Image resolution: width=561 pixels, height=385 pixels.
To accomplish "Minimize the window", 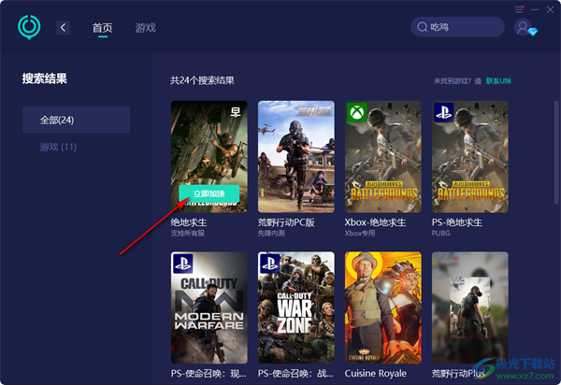I will pos(535,9).
